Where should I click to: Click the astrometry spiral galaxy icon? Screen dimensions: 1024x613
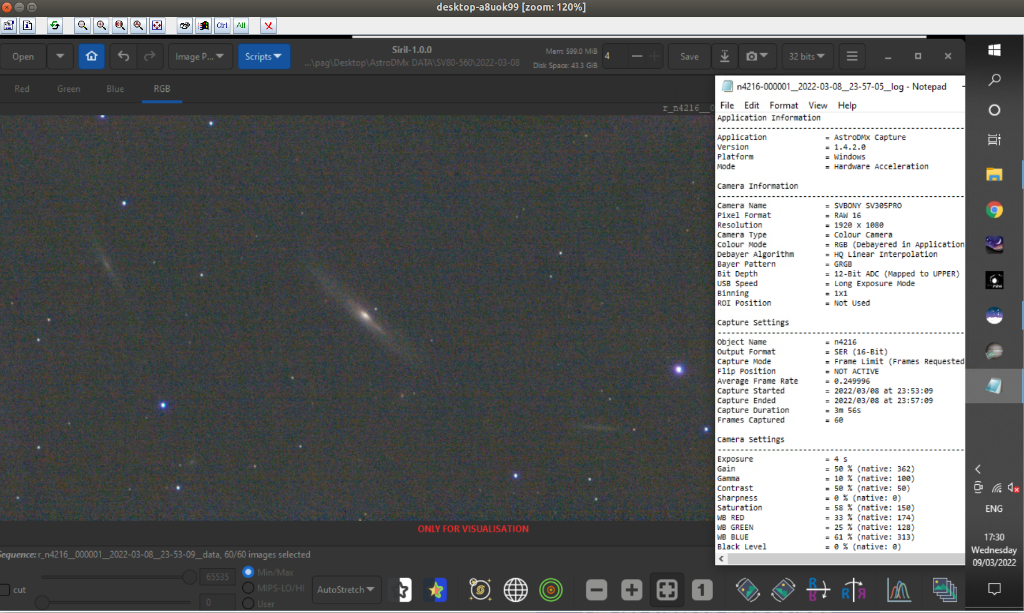[x=480, y=589]
